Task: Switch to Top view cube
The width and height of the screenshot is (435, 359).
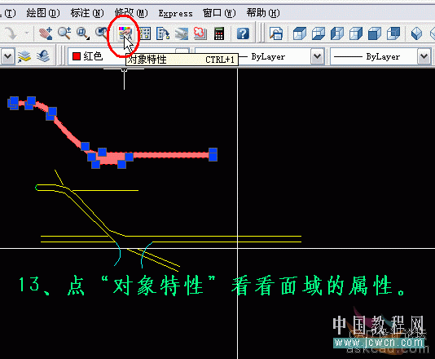Action: coord(300,33)
